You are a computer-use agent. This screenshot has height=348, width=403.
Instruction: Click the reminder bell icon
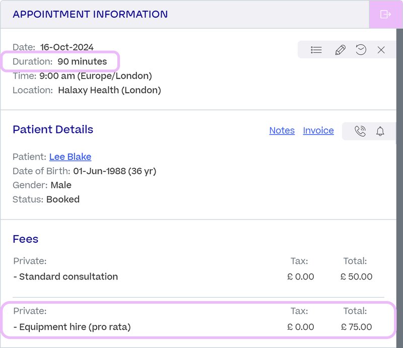[380, 131]
